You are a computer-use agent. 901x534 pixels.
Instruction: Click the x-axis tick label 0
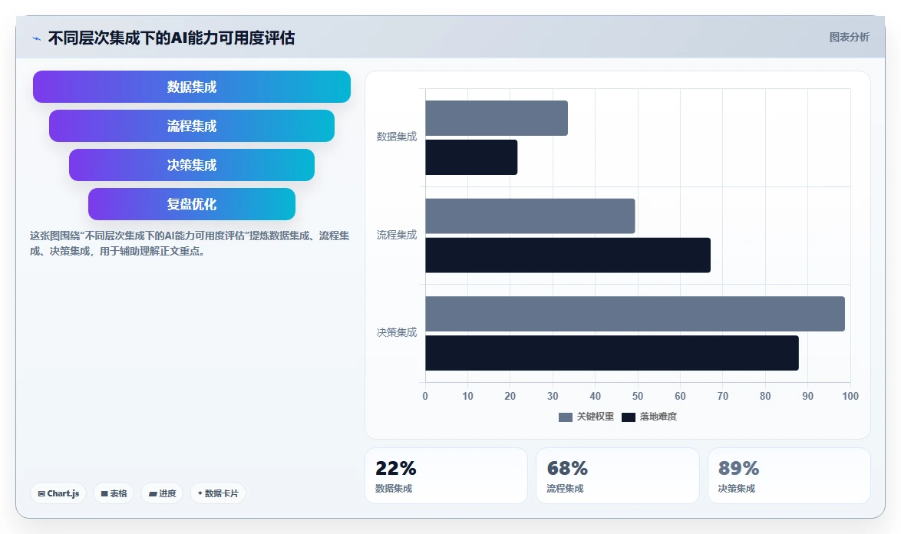(x=425, y=396)
